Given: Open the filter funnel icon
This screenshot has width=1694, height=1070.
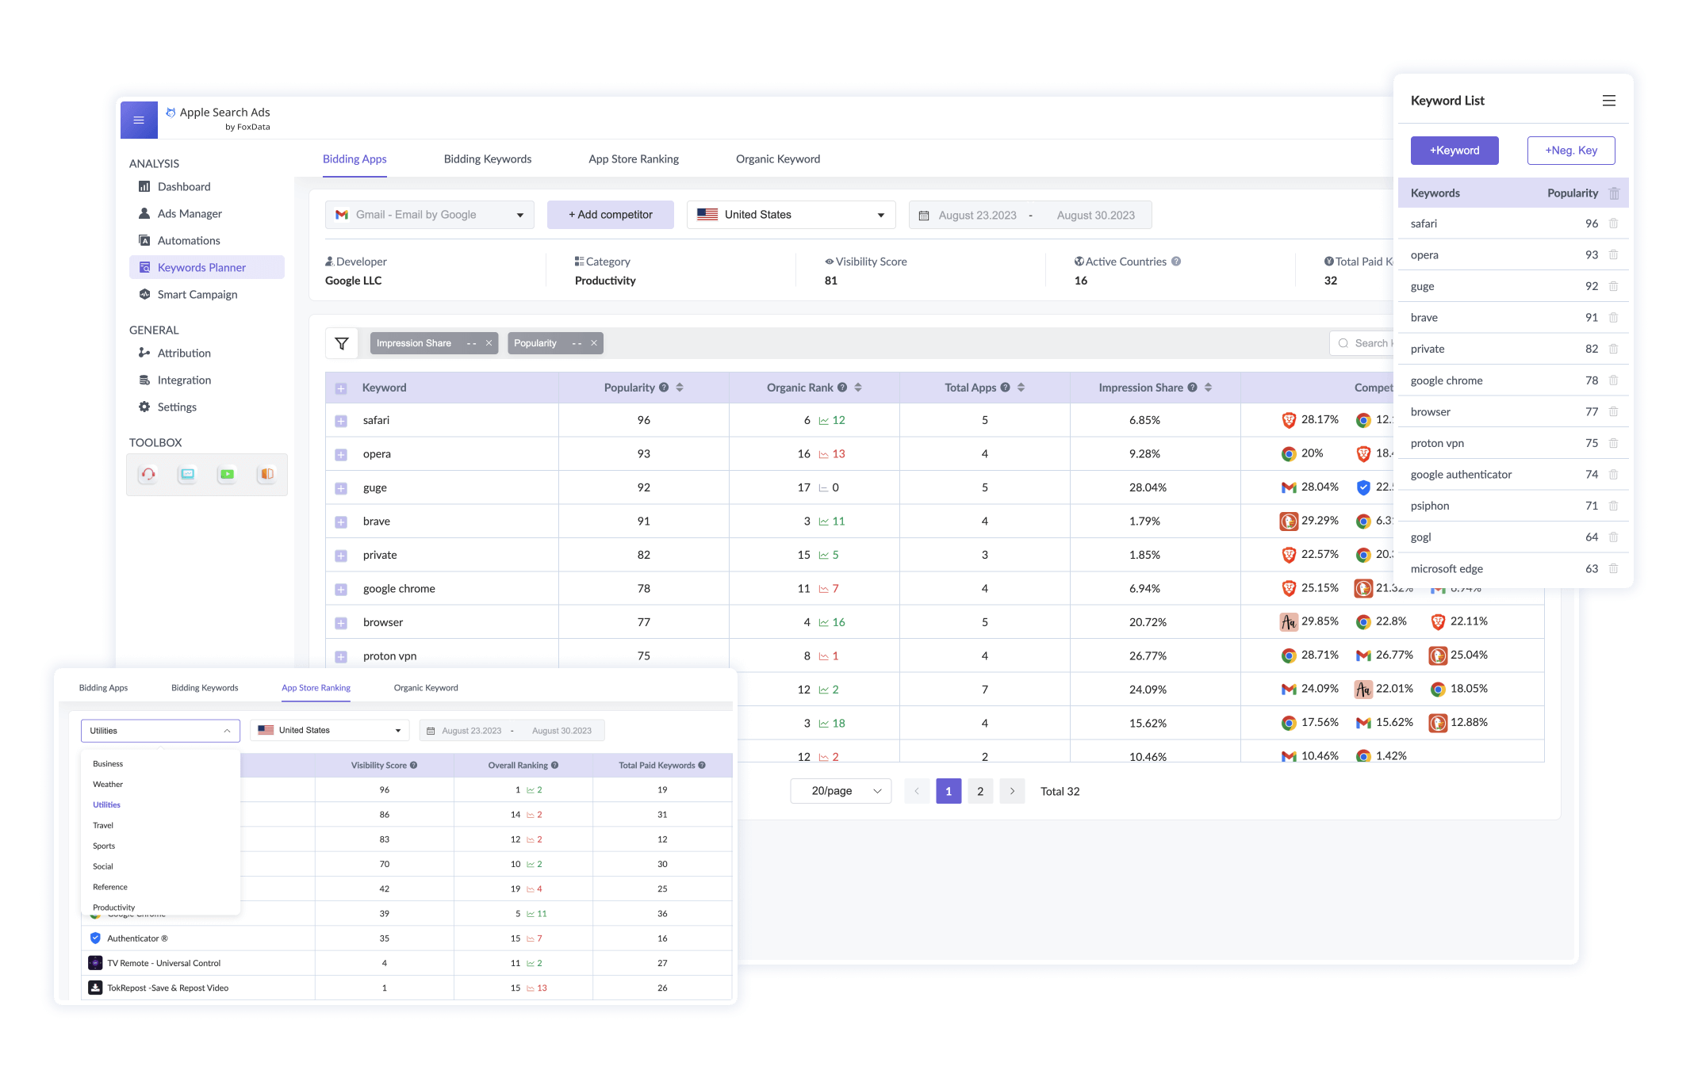Looking at the screenshot, I should (342, 343).
